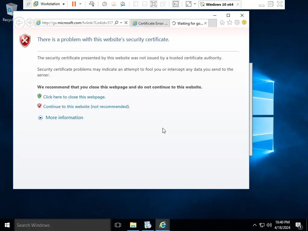Open File Explorer from the taskbar
Screen dimensions: 308x231
coord(133,225)
